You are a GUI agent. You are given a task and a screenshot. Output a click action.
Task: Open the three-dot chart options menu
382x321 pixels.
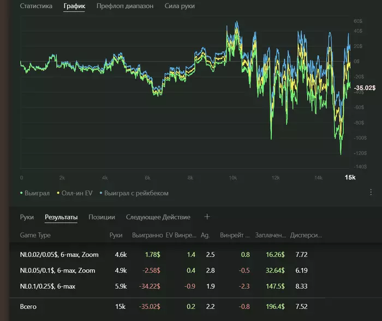(x=371, y=192)
